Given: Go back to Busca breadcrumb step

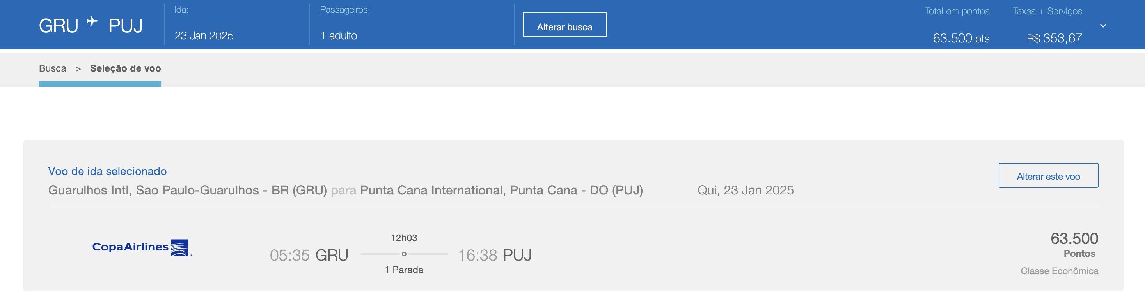Looking at the screenshot, I should [52, 68].
